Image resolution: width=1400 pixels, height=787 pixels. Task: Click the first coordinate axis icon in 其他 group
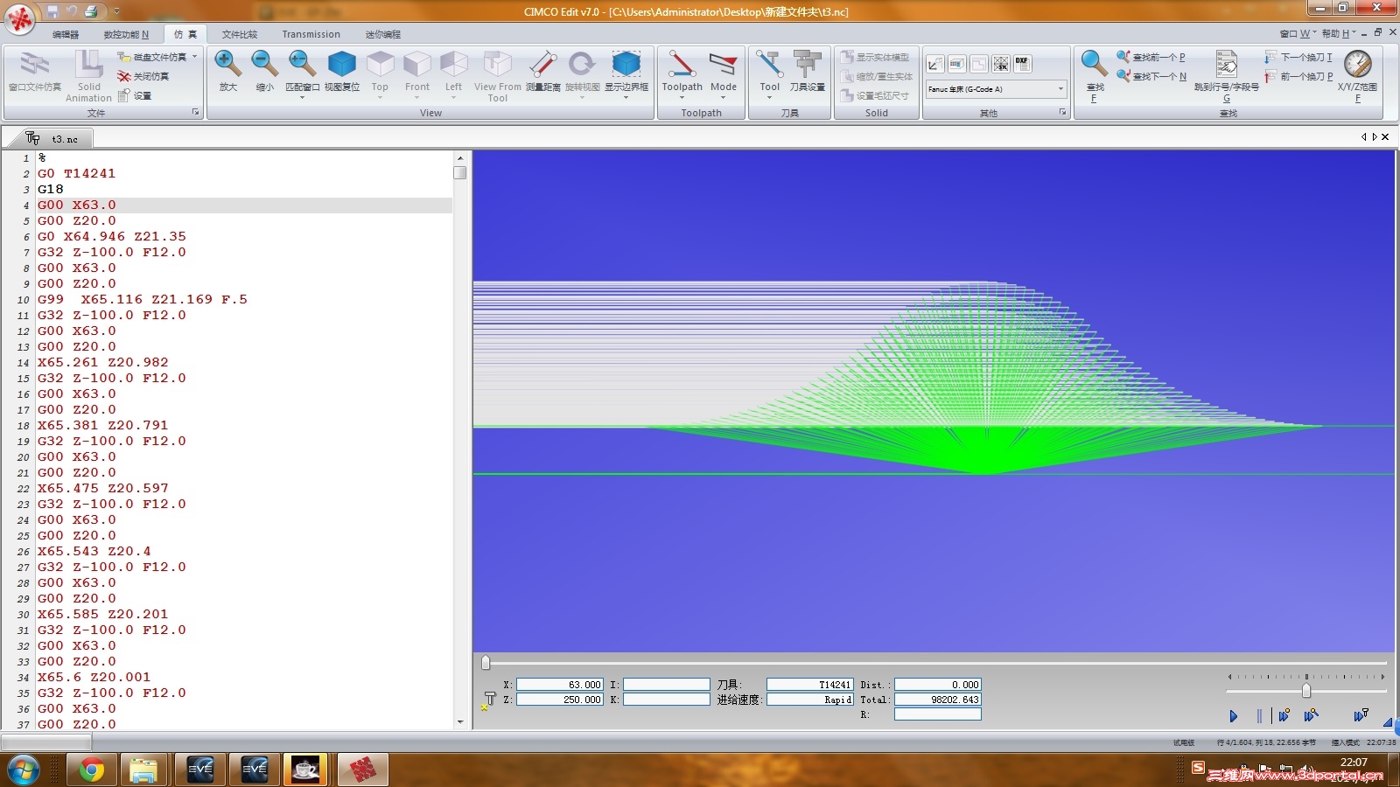[935, 64]
